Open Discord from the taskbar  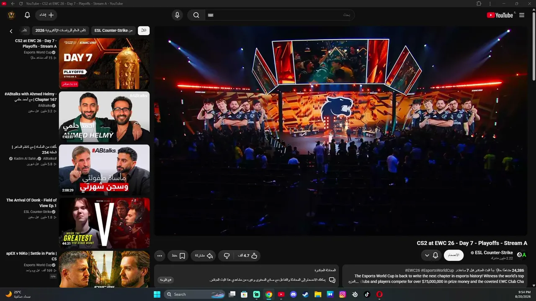[293, 294]
